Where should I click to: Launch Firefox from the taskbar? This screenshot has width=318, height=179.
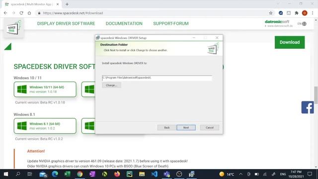[x=117, y=174]
